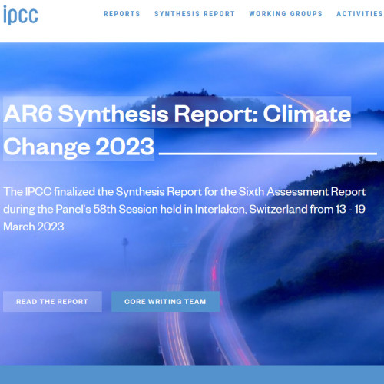Click the IPCC logo
This screenshot has width=384, height=384.
[x=21, y=15]
